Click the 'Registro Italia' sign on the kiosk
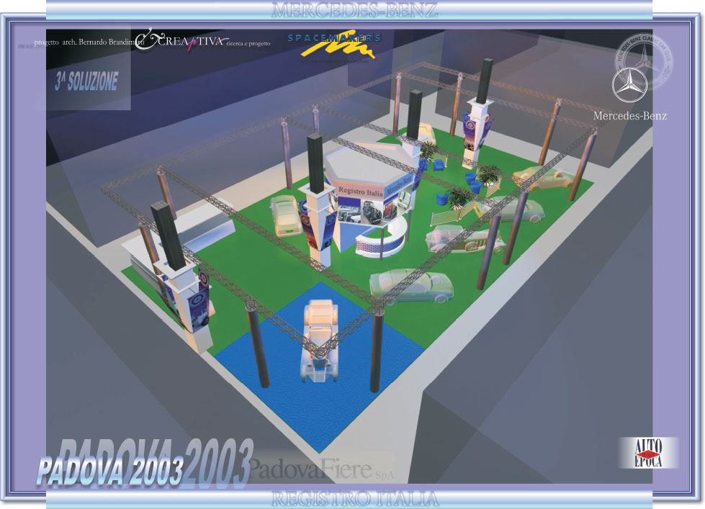The image size is (705, 509). click(x=360, y=192)
